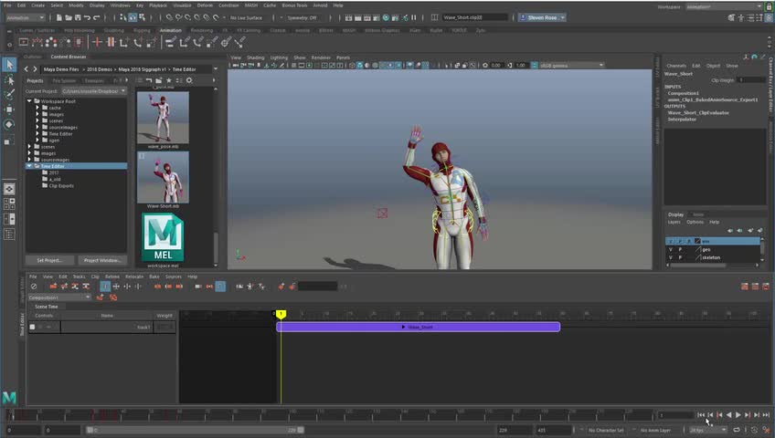The height and width of the screenshot is (438, 775).
Task: Click the Project Window... button
Action: click(x=101, y=260)
